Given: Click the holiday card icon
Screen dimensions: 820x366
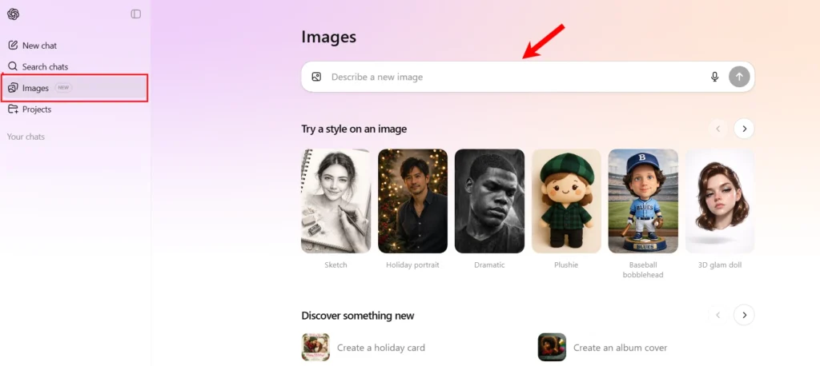Looking at the screenshot, I should point(316,347).
